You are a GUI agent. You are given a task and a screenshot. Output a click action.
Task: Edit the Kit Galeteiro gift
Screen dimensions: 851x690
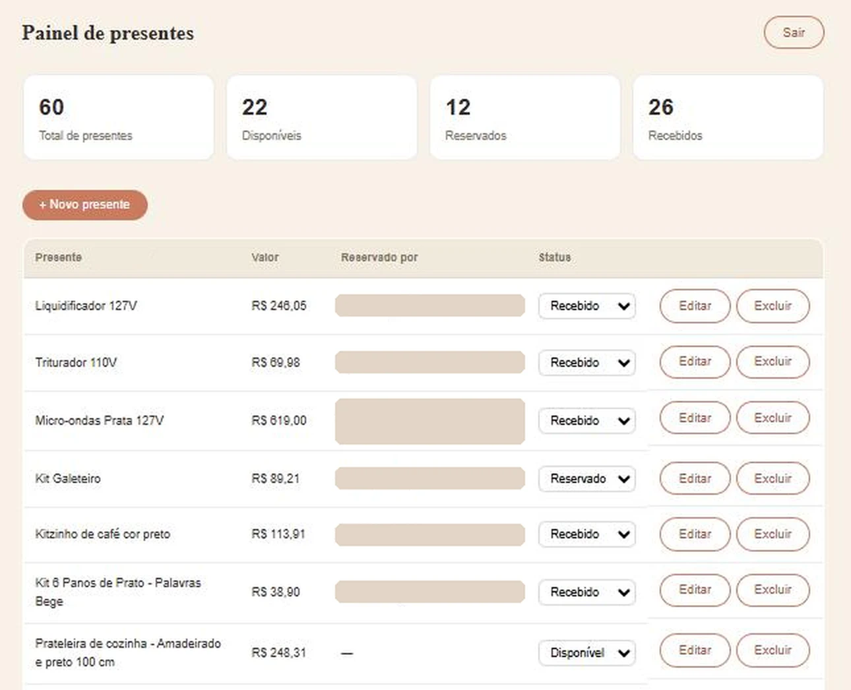coord(695,479)
